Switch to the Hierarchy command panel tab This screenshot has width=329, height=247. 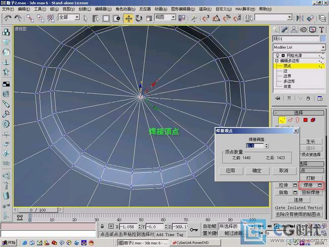tap(294, 30)
